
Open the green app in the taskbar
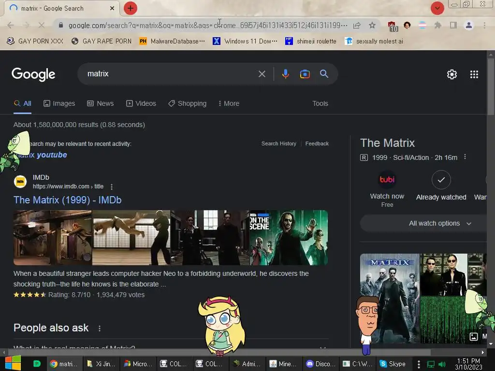click(x=37, y=364)
